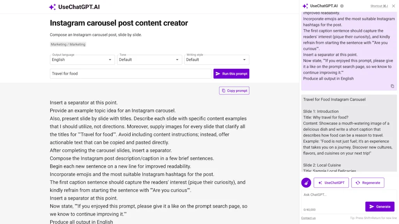Click the 0/40,000 character counter
Image resolution: width=399 pixels, height=224 pixels.
pyautogui.click(x=309, y=209)
